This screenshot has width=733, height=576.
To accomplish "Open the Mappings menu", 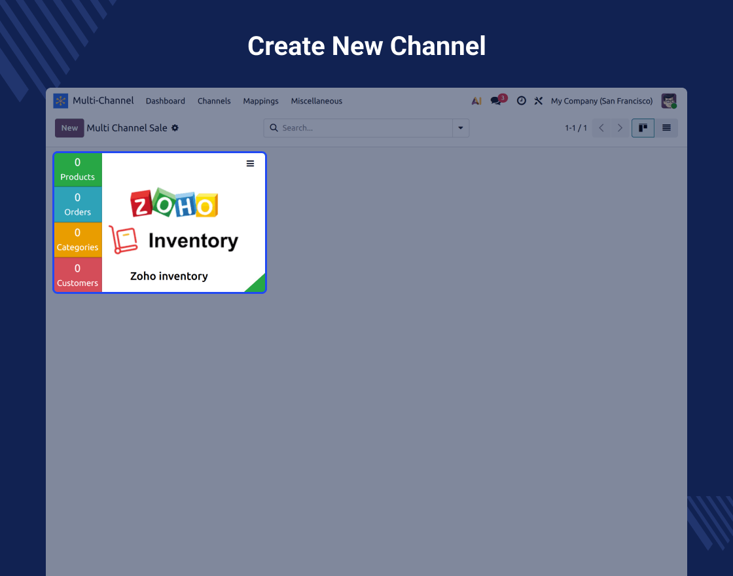I will (261, 101).
